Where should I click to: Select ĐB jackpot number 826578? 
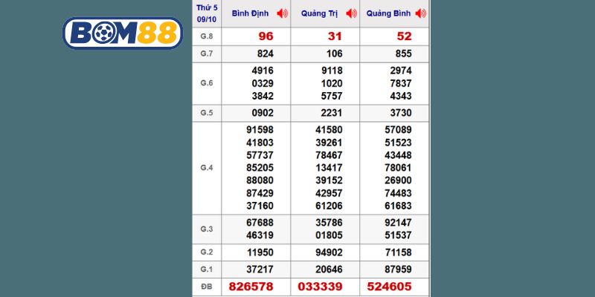tap(251, 287)
